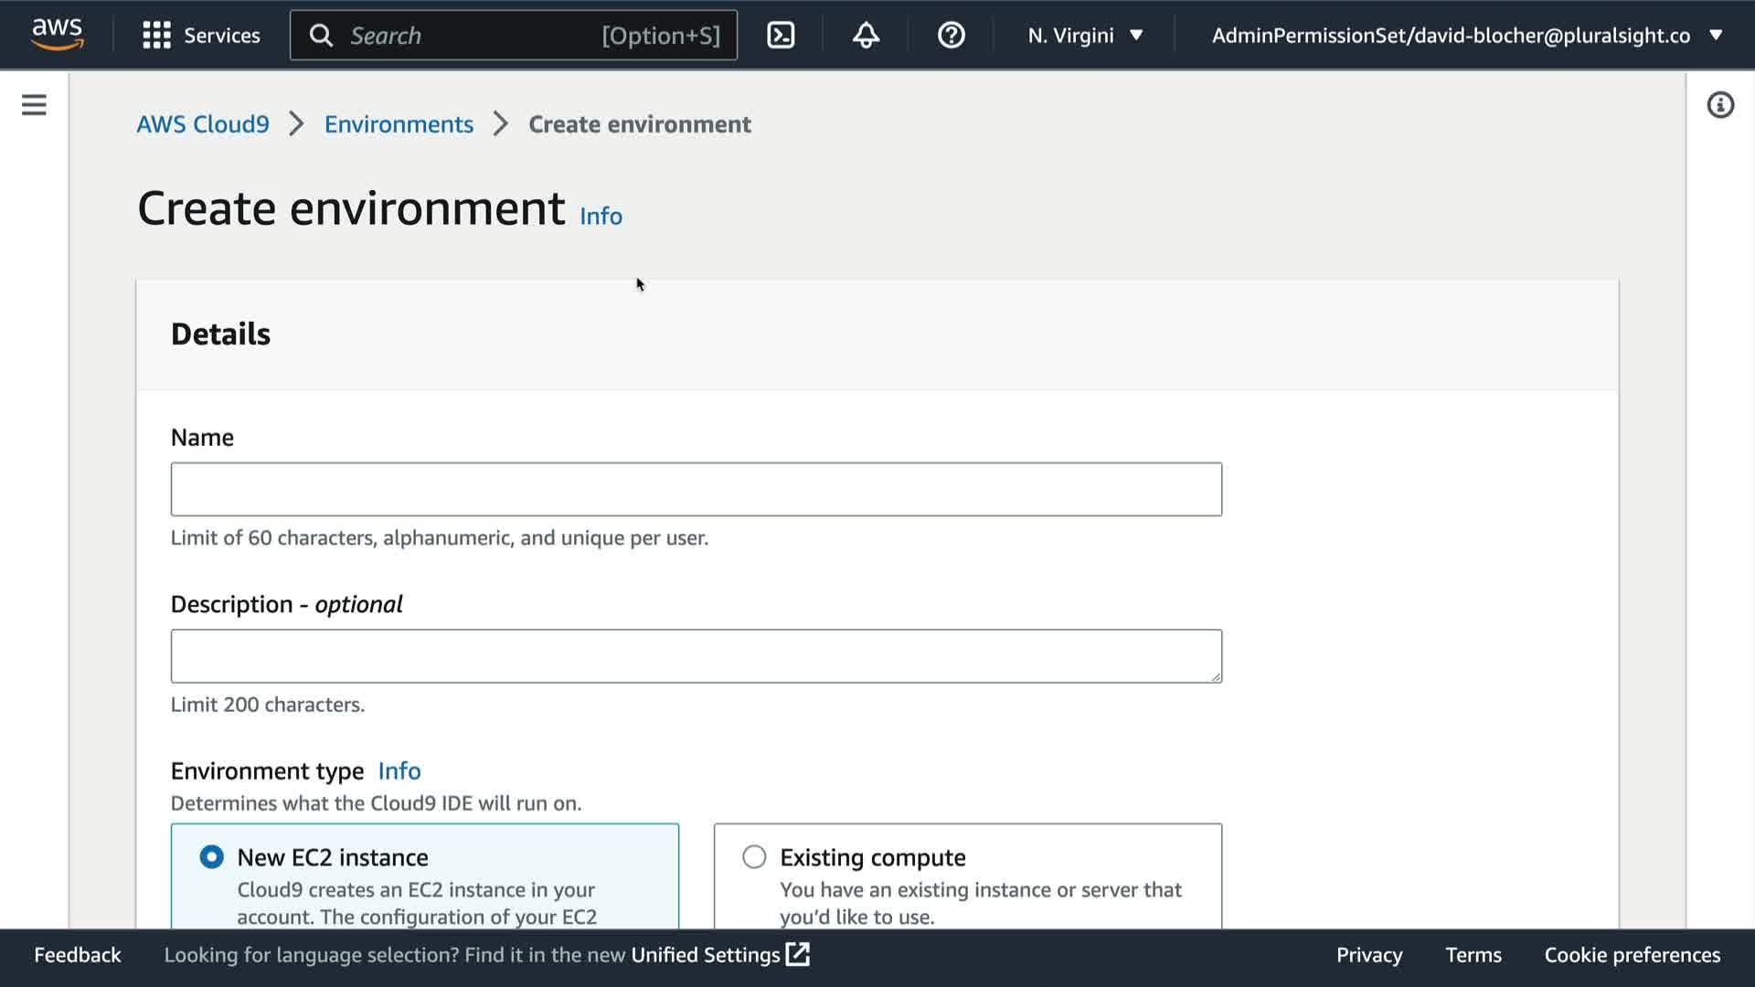This screenshot has width=1755, height=987.
Task: Click the Unified Settings external link icon
Action: 798,954
